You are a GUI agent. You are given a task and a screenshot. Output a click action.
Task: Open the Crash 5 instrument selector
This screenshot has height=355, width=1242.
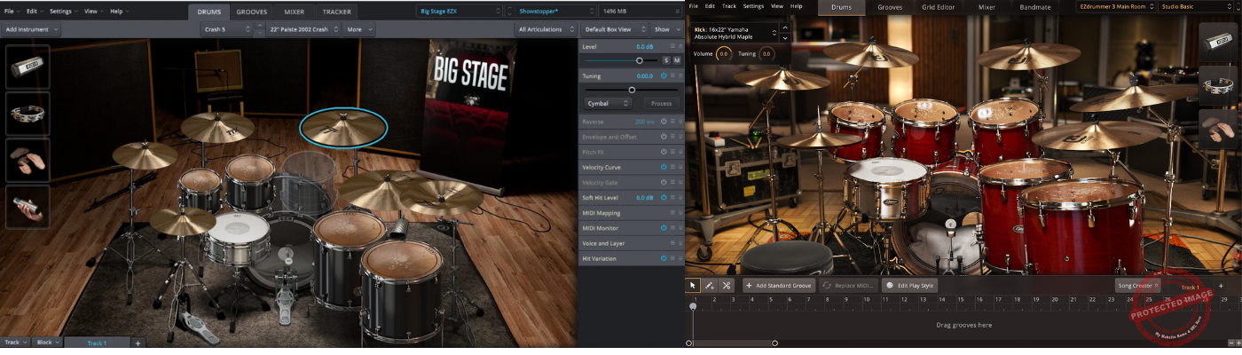click(x=226, y=29)
